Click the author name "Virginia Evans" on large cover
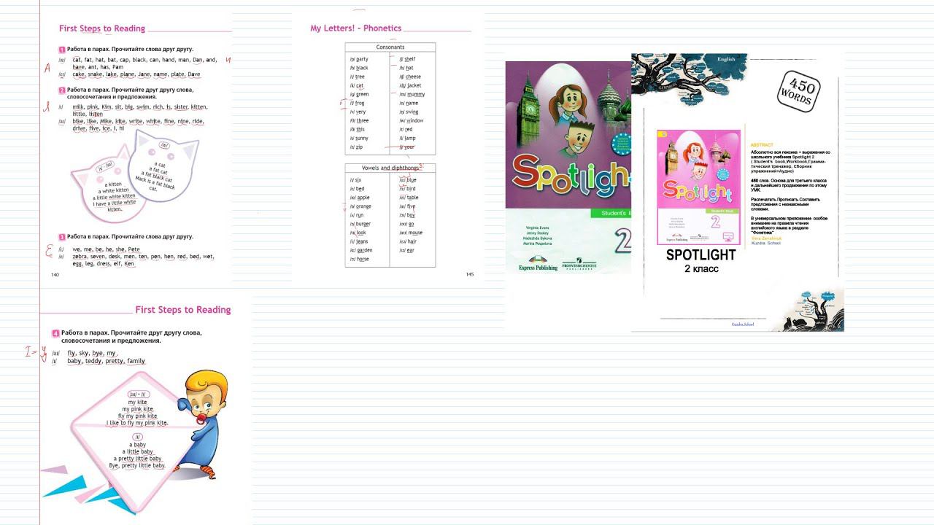934x525 pixels. pyautogui.click(x=539, y=228)
